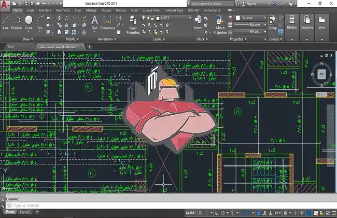Click the Erase tool in Modify panel
This screenshot has width=337, height=218.
point(85,18)
